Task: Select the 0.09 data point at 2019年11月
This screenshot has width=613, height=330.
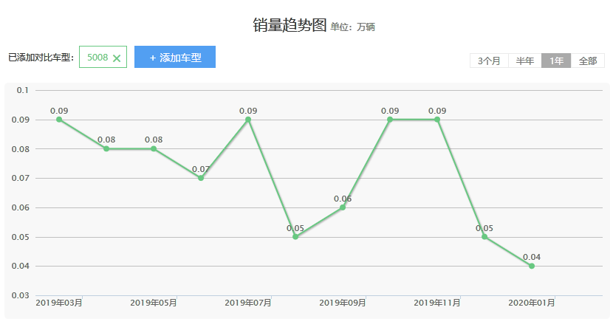Action: coord(437,120)
